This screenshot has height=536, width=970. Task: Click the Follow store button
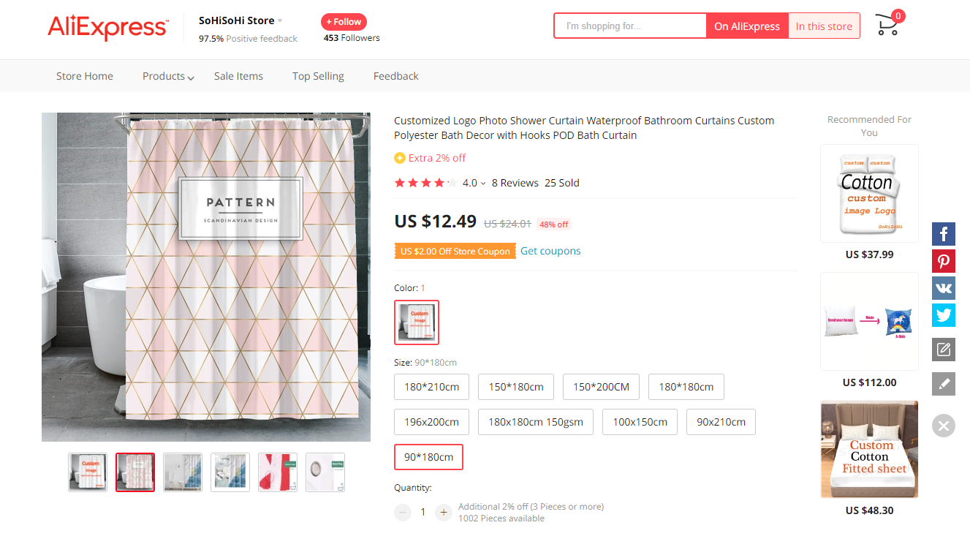pyautogui.click(x=344, y=22)
